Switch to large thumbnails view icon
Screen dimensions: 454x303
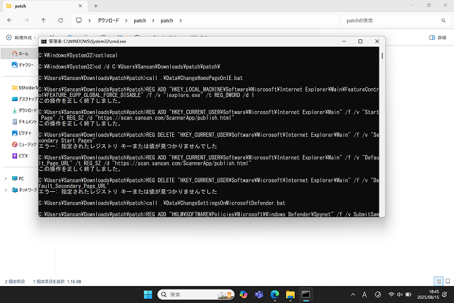448,281
